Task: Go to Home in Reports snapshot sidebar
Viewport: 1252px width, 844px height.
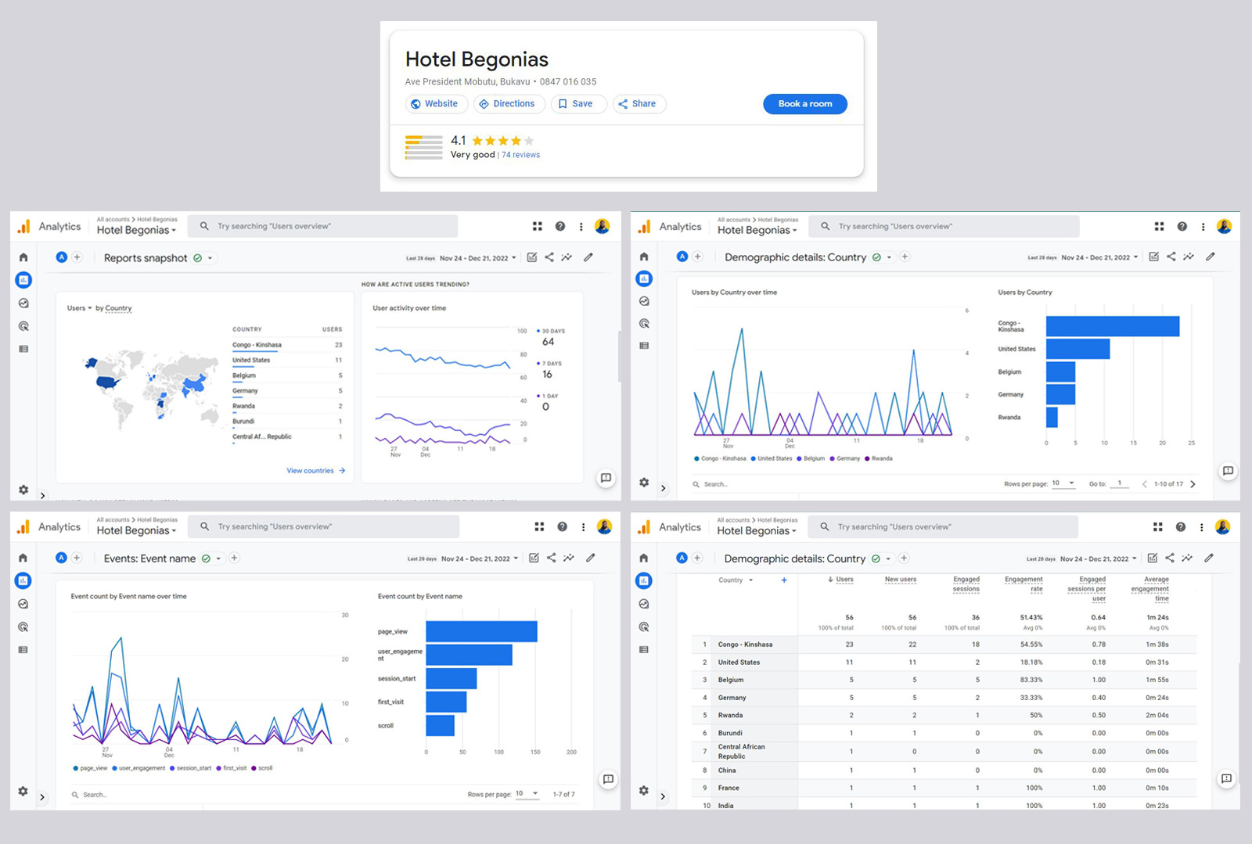Action: pyautogui.click(x=23, y=257)
